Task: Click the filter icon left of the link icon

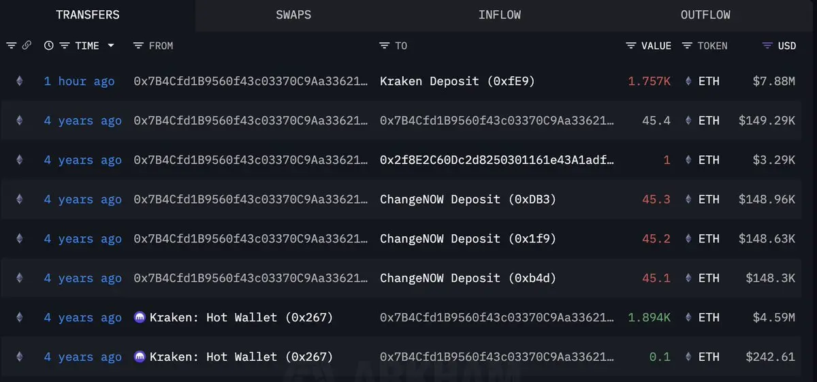Action: pos(12,46)
